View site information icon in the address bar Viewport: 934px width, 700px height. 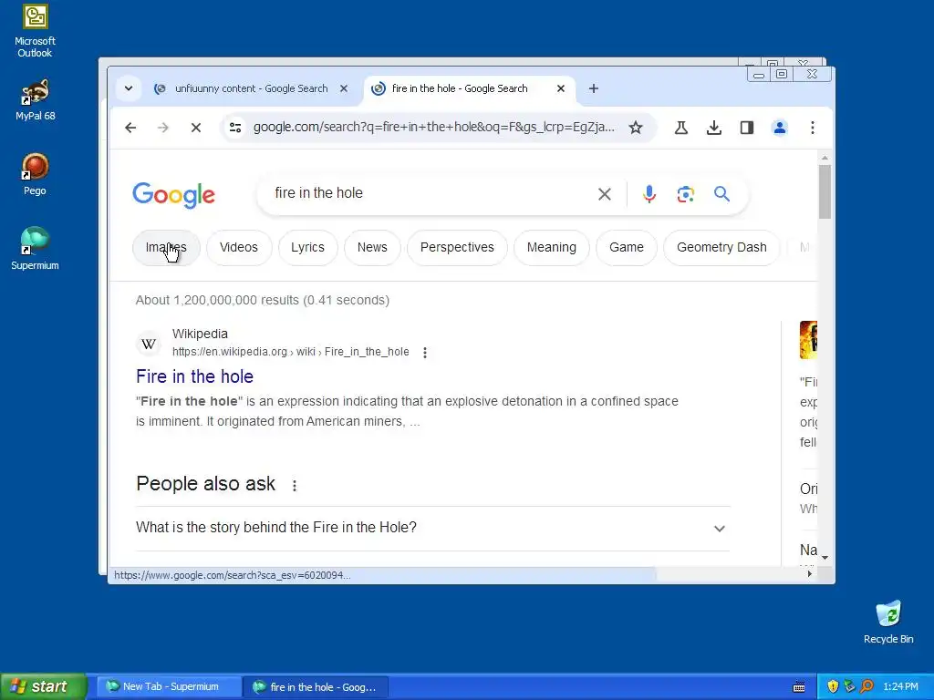tap(235, 128)
